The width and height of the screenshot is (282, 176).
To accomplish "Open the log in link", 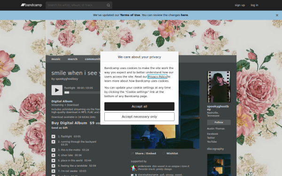I will 254,5.
